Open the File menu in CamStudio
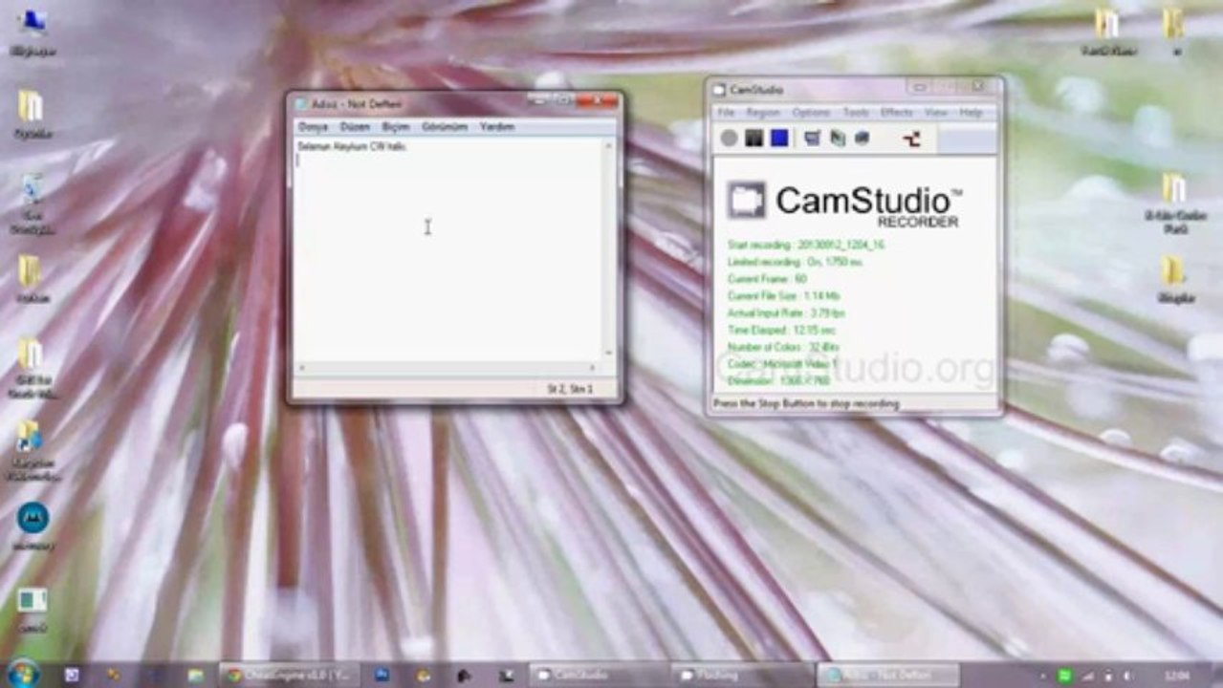1223x688 pixels. click(727, 113)
